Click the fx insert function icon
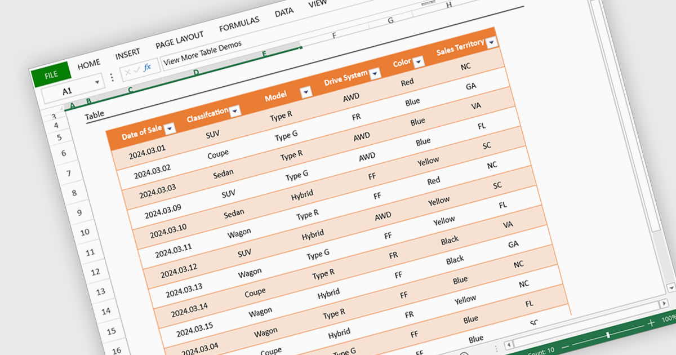 [148, 68]
